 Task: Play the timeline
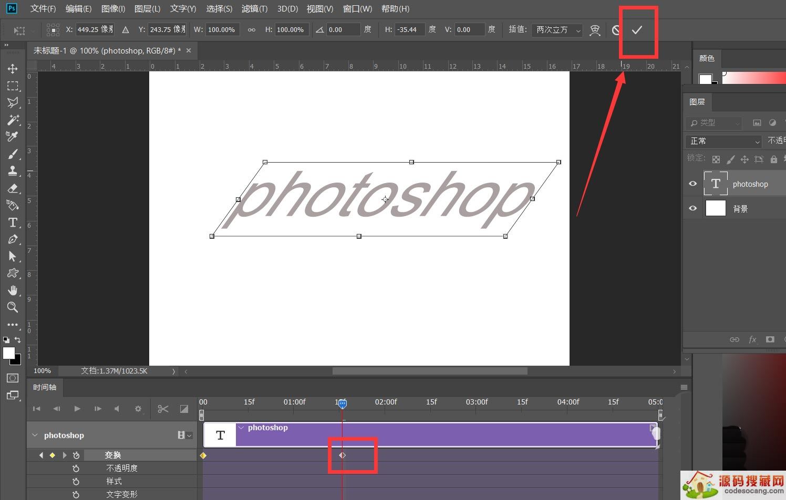click(x=77, y=409)
